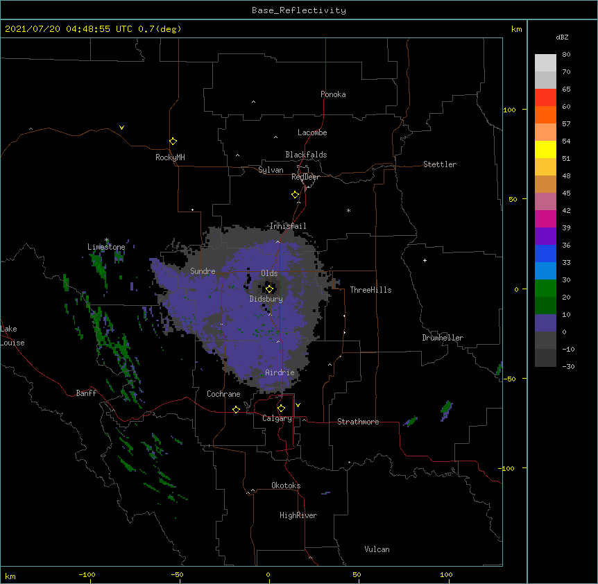Image resolution: width=598 pixels, height=584 pixels.
Task: Click the yellow diamond marker below Cochrane
Action: click(236, 409)
